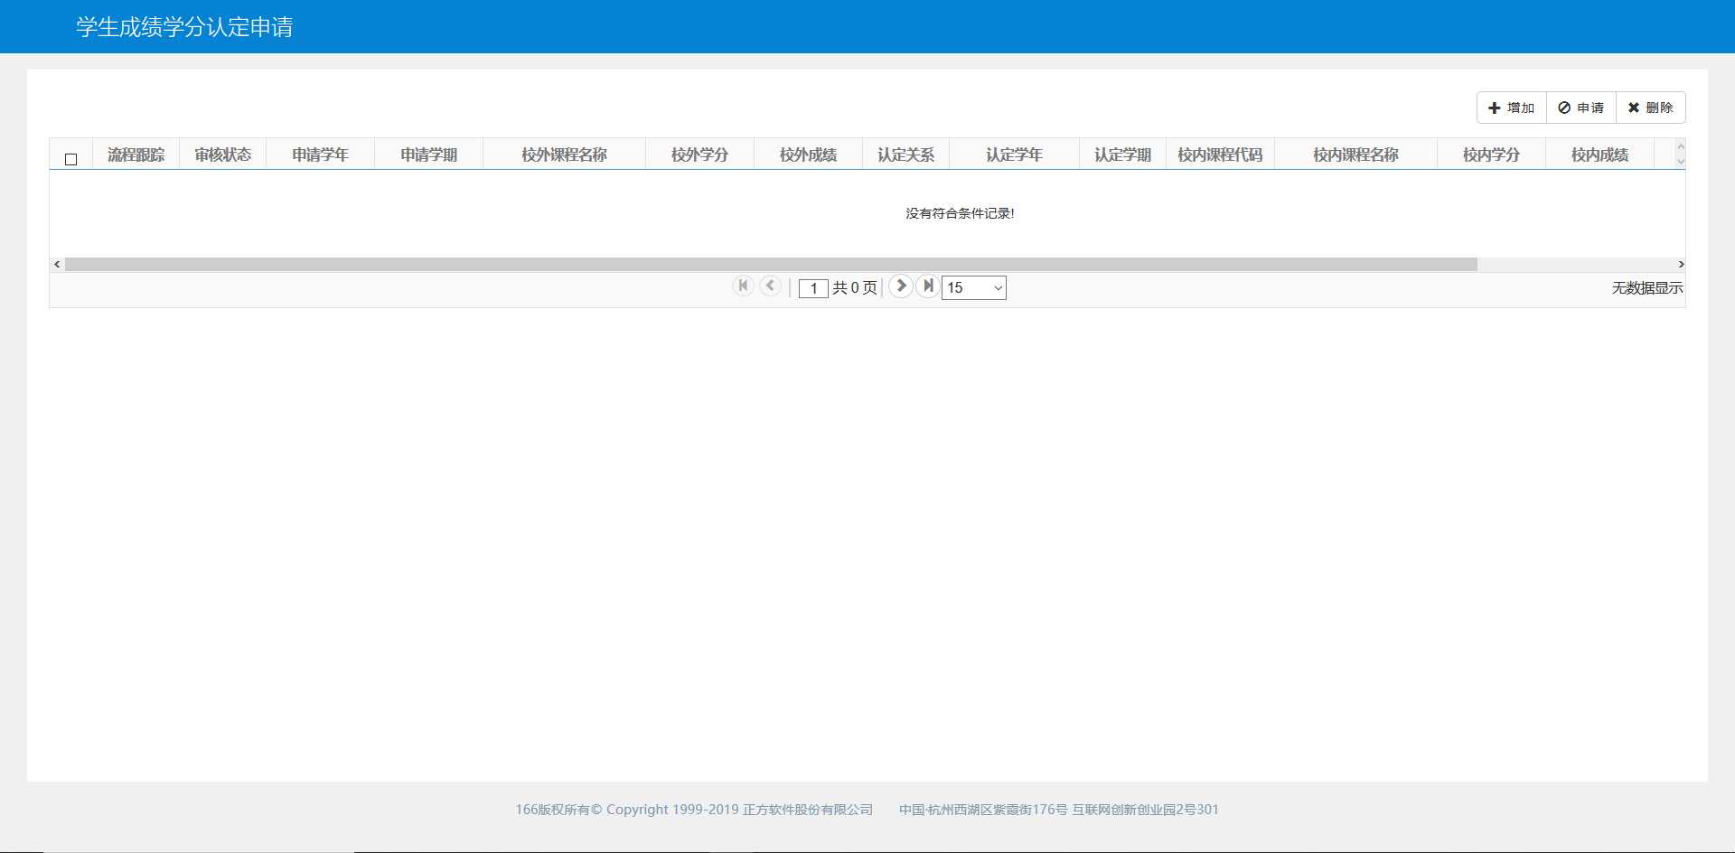Click the 没有符合条件记录! message
The height and width of the screenshot is (853, 1735).
960,213
